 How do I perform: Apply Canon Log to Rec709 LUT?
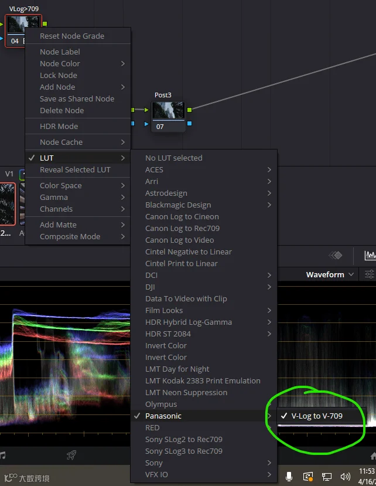pyautogui.click(x=203, y=229)
